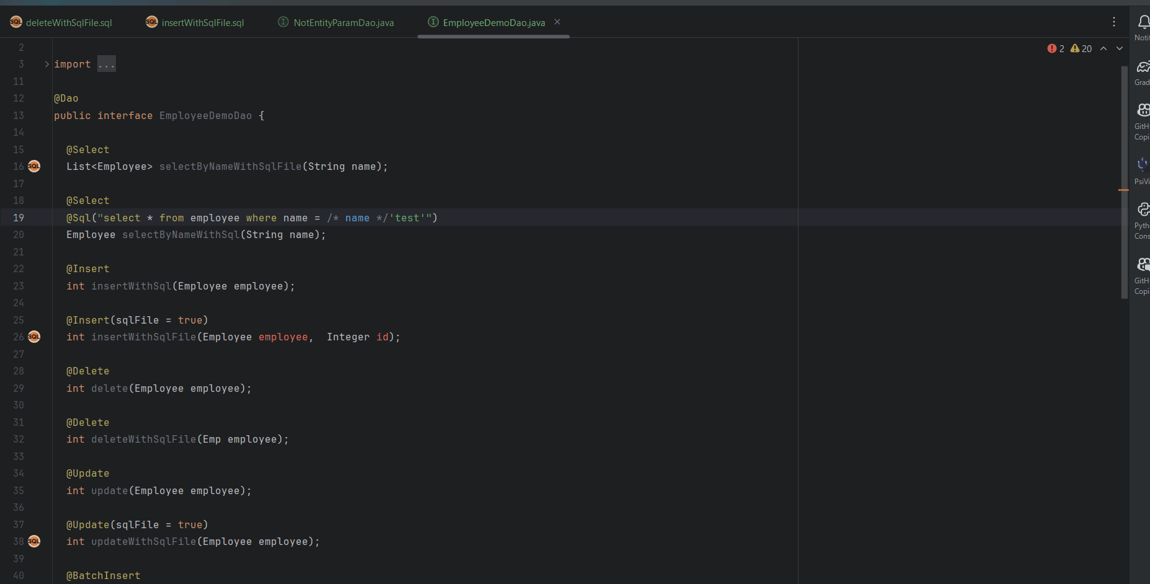Click 'test' string literal in SQL

pos(407,218)
